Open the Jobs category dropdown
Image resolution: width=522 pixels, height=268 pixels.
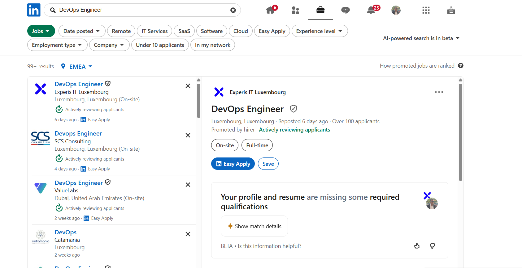coord(41,31)
